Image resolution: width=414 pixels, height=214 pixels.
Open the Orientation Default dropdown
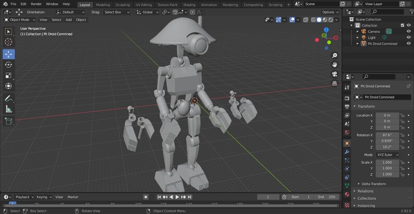click(71, 12)
